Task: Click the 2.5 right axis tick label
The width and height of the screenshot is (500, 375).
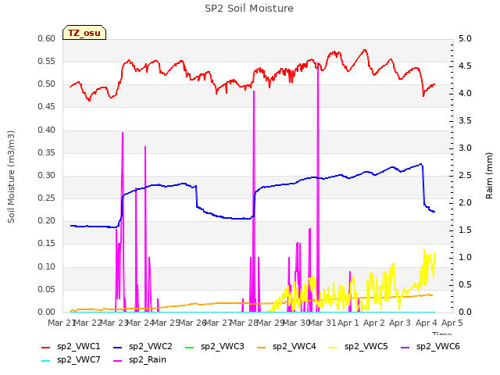Action: pyautogui.click(x=465, y=175)
